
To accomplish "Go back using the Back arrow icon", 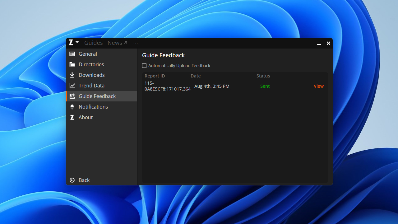I will [72, 180].
